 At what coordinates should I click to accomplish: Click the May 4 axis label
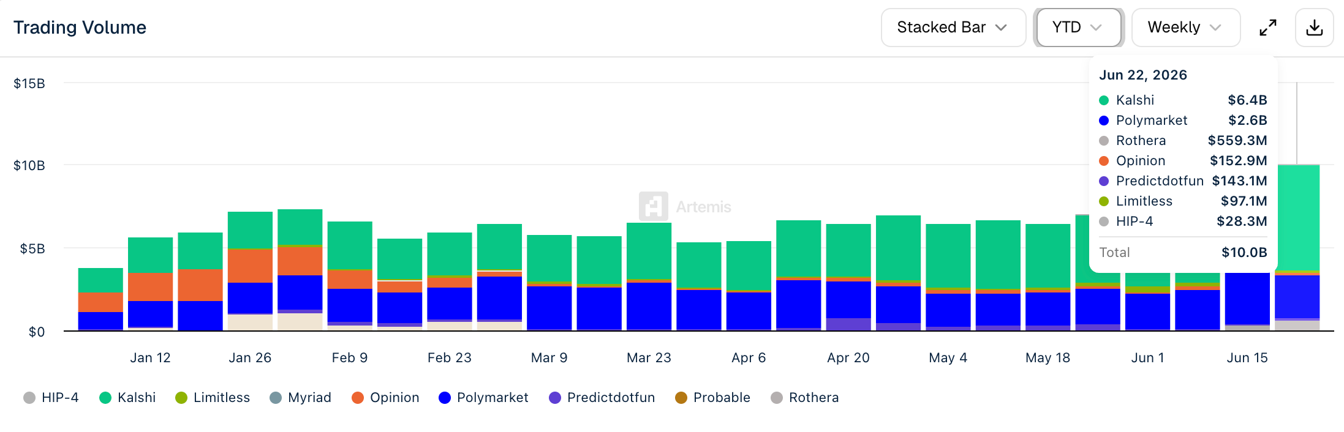pyautogui.click(x=948, y=358)
